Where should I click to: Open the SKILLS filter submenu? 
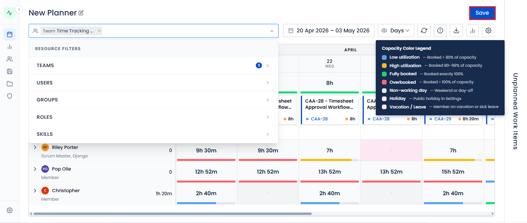154,134
